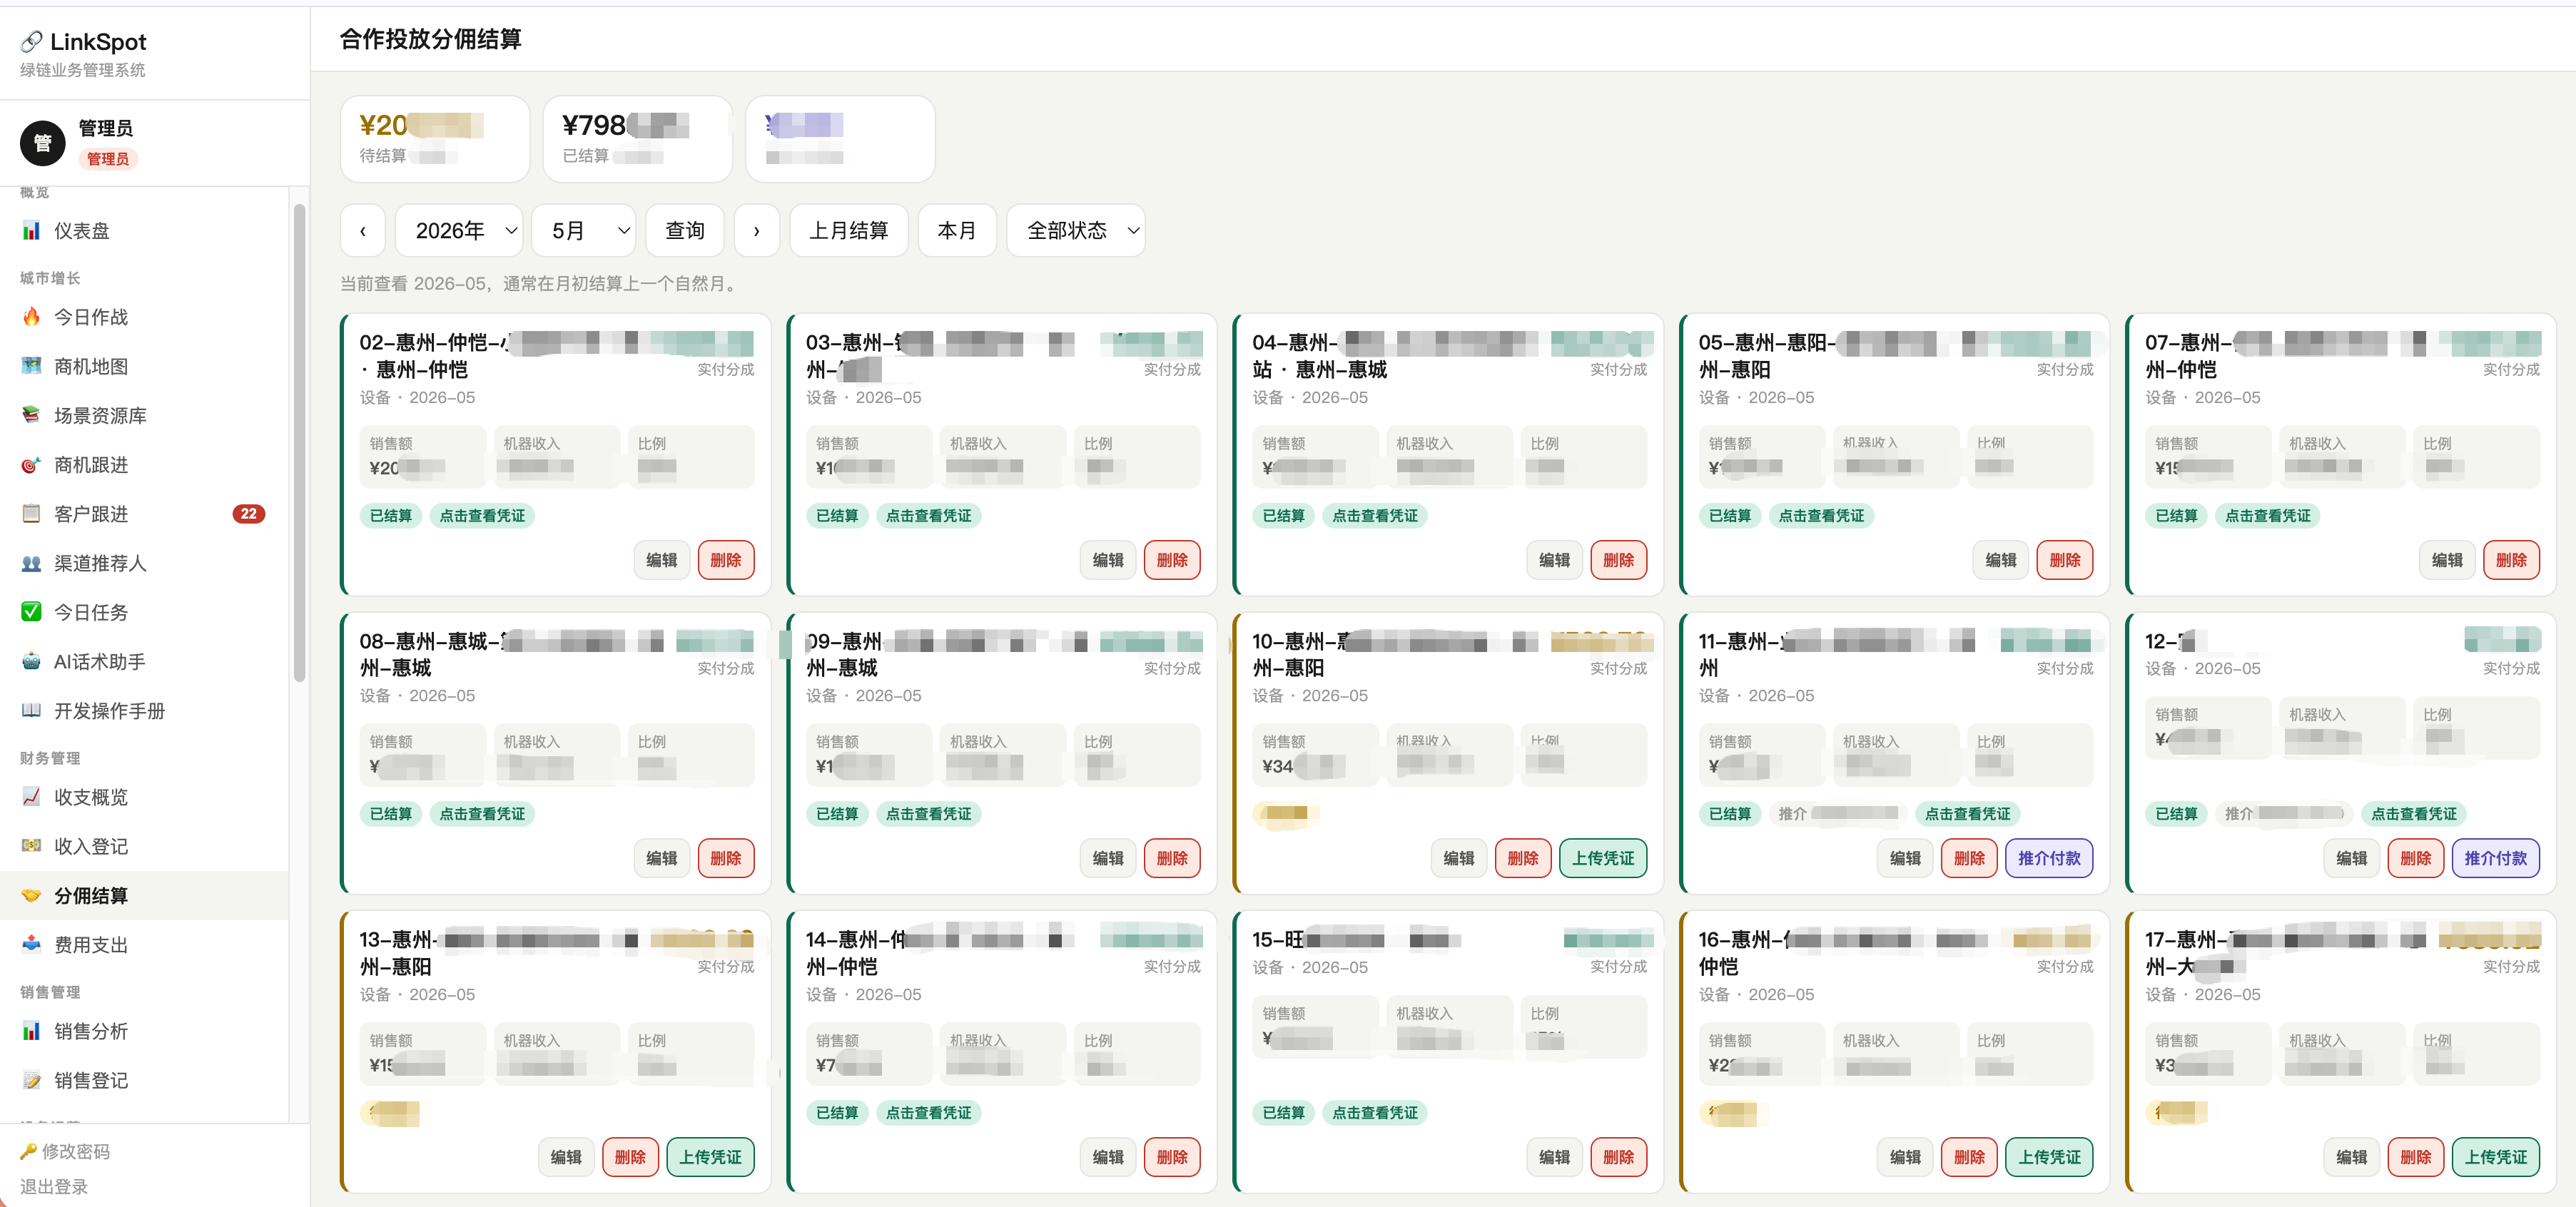Viewport: 2576px width, 1207px height.
Task: Click the red 管理员 role badge
Action: (108, 159)
